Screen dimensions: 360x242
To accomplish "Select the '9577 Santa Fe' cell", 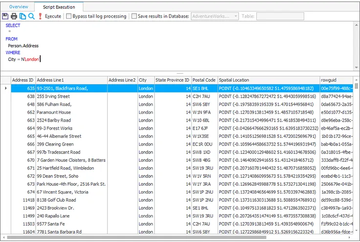I will (x=71, y=224).
